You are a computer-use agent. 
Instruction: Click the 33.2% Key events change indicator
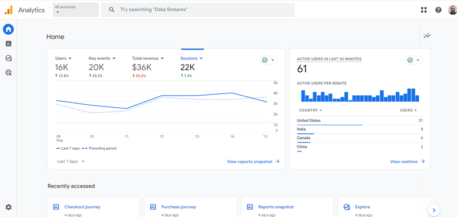(96, 76)
